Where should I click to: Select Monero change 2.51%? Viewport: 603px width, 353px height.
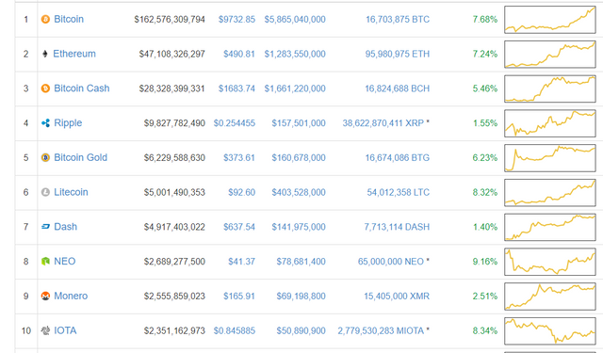tap(485, 296)
